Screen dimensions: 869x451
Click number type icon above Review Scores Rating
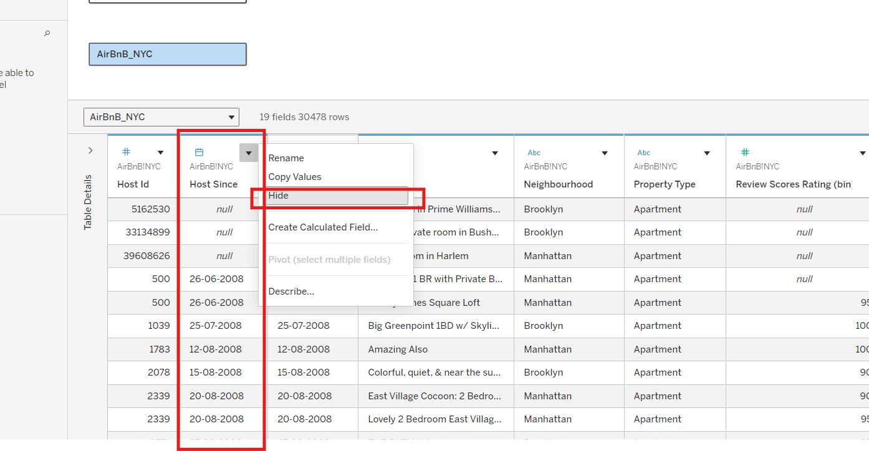(745, 152)
